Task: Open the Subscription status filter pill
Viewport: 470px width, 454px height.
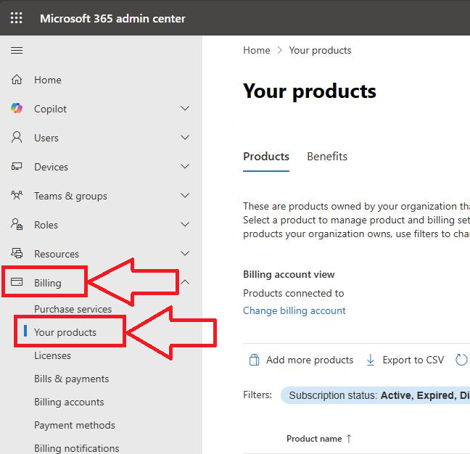Action: click(x=375, y=395)
